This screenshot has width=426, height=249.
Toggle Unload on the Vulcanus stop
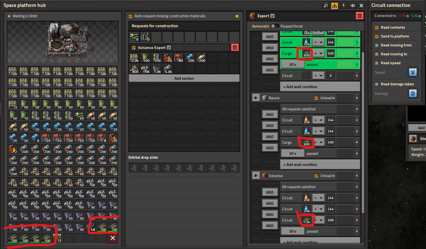[316, 176]
